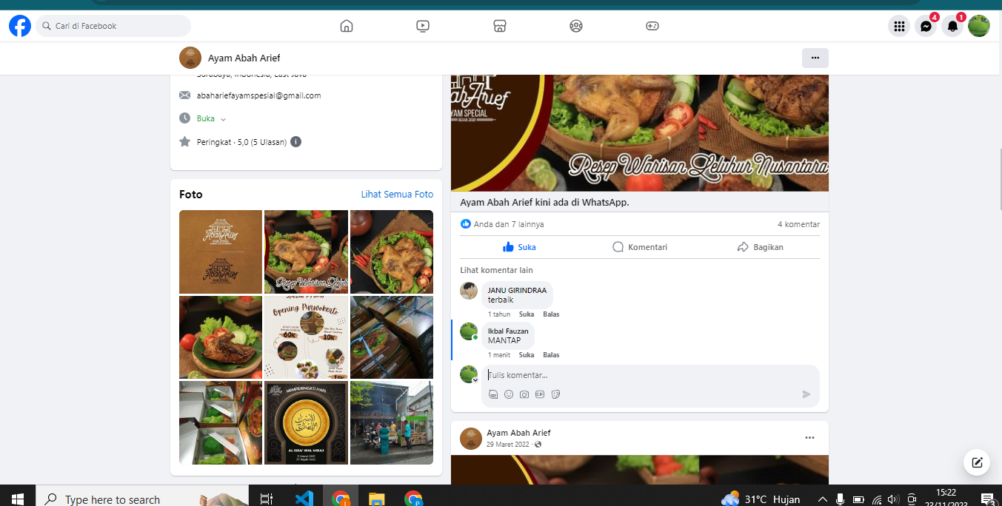Open the new message compose button
Viewport: 1002px width, 506px height.
977,462
